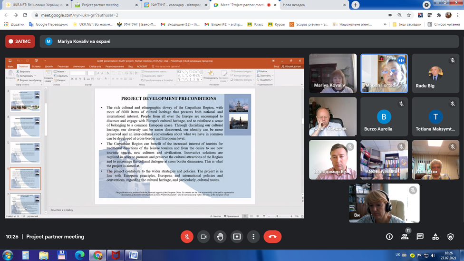Open the chat with everyone panel
Image resolution: width=464 pixels, height=261 pixels.
click(420, 237)
